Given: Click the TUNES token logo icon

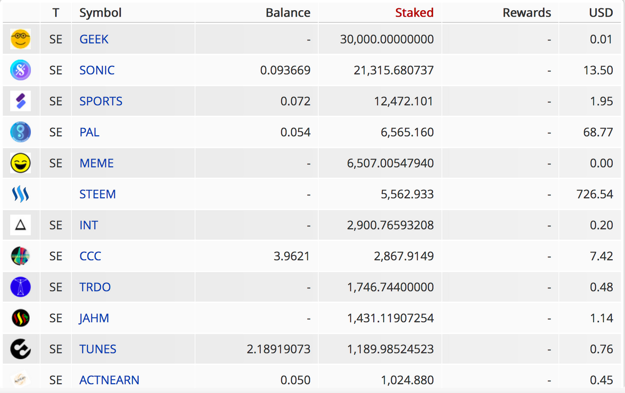Looking at the screenshot, I should click(x=21, y=349).
